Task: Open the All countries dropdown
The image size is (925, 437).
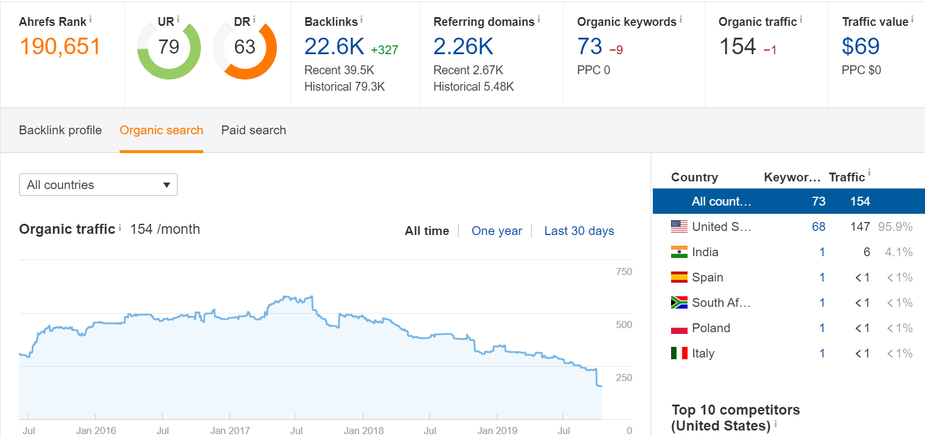Action: point(98,185)
